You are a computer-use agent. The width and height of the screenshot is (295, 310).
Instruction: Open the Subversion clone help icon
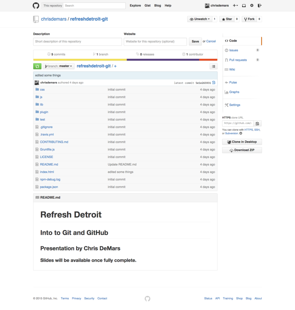click(x=241, y=133)
